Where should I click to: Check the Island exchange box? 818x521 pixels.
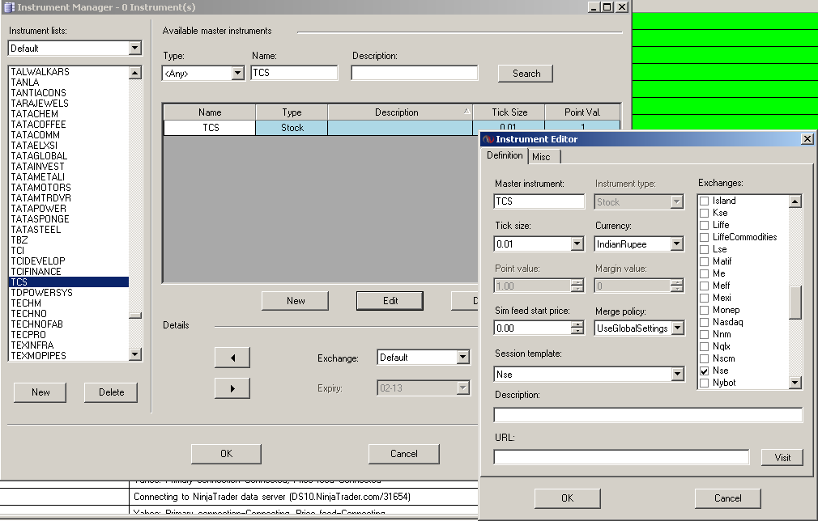704,201
